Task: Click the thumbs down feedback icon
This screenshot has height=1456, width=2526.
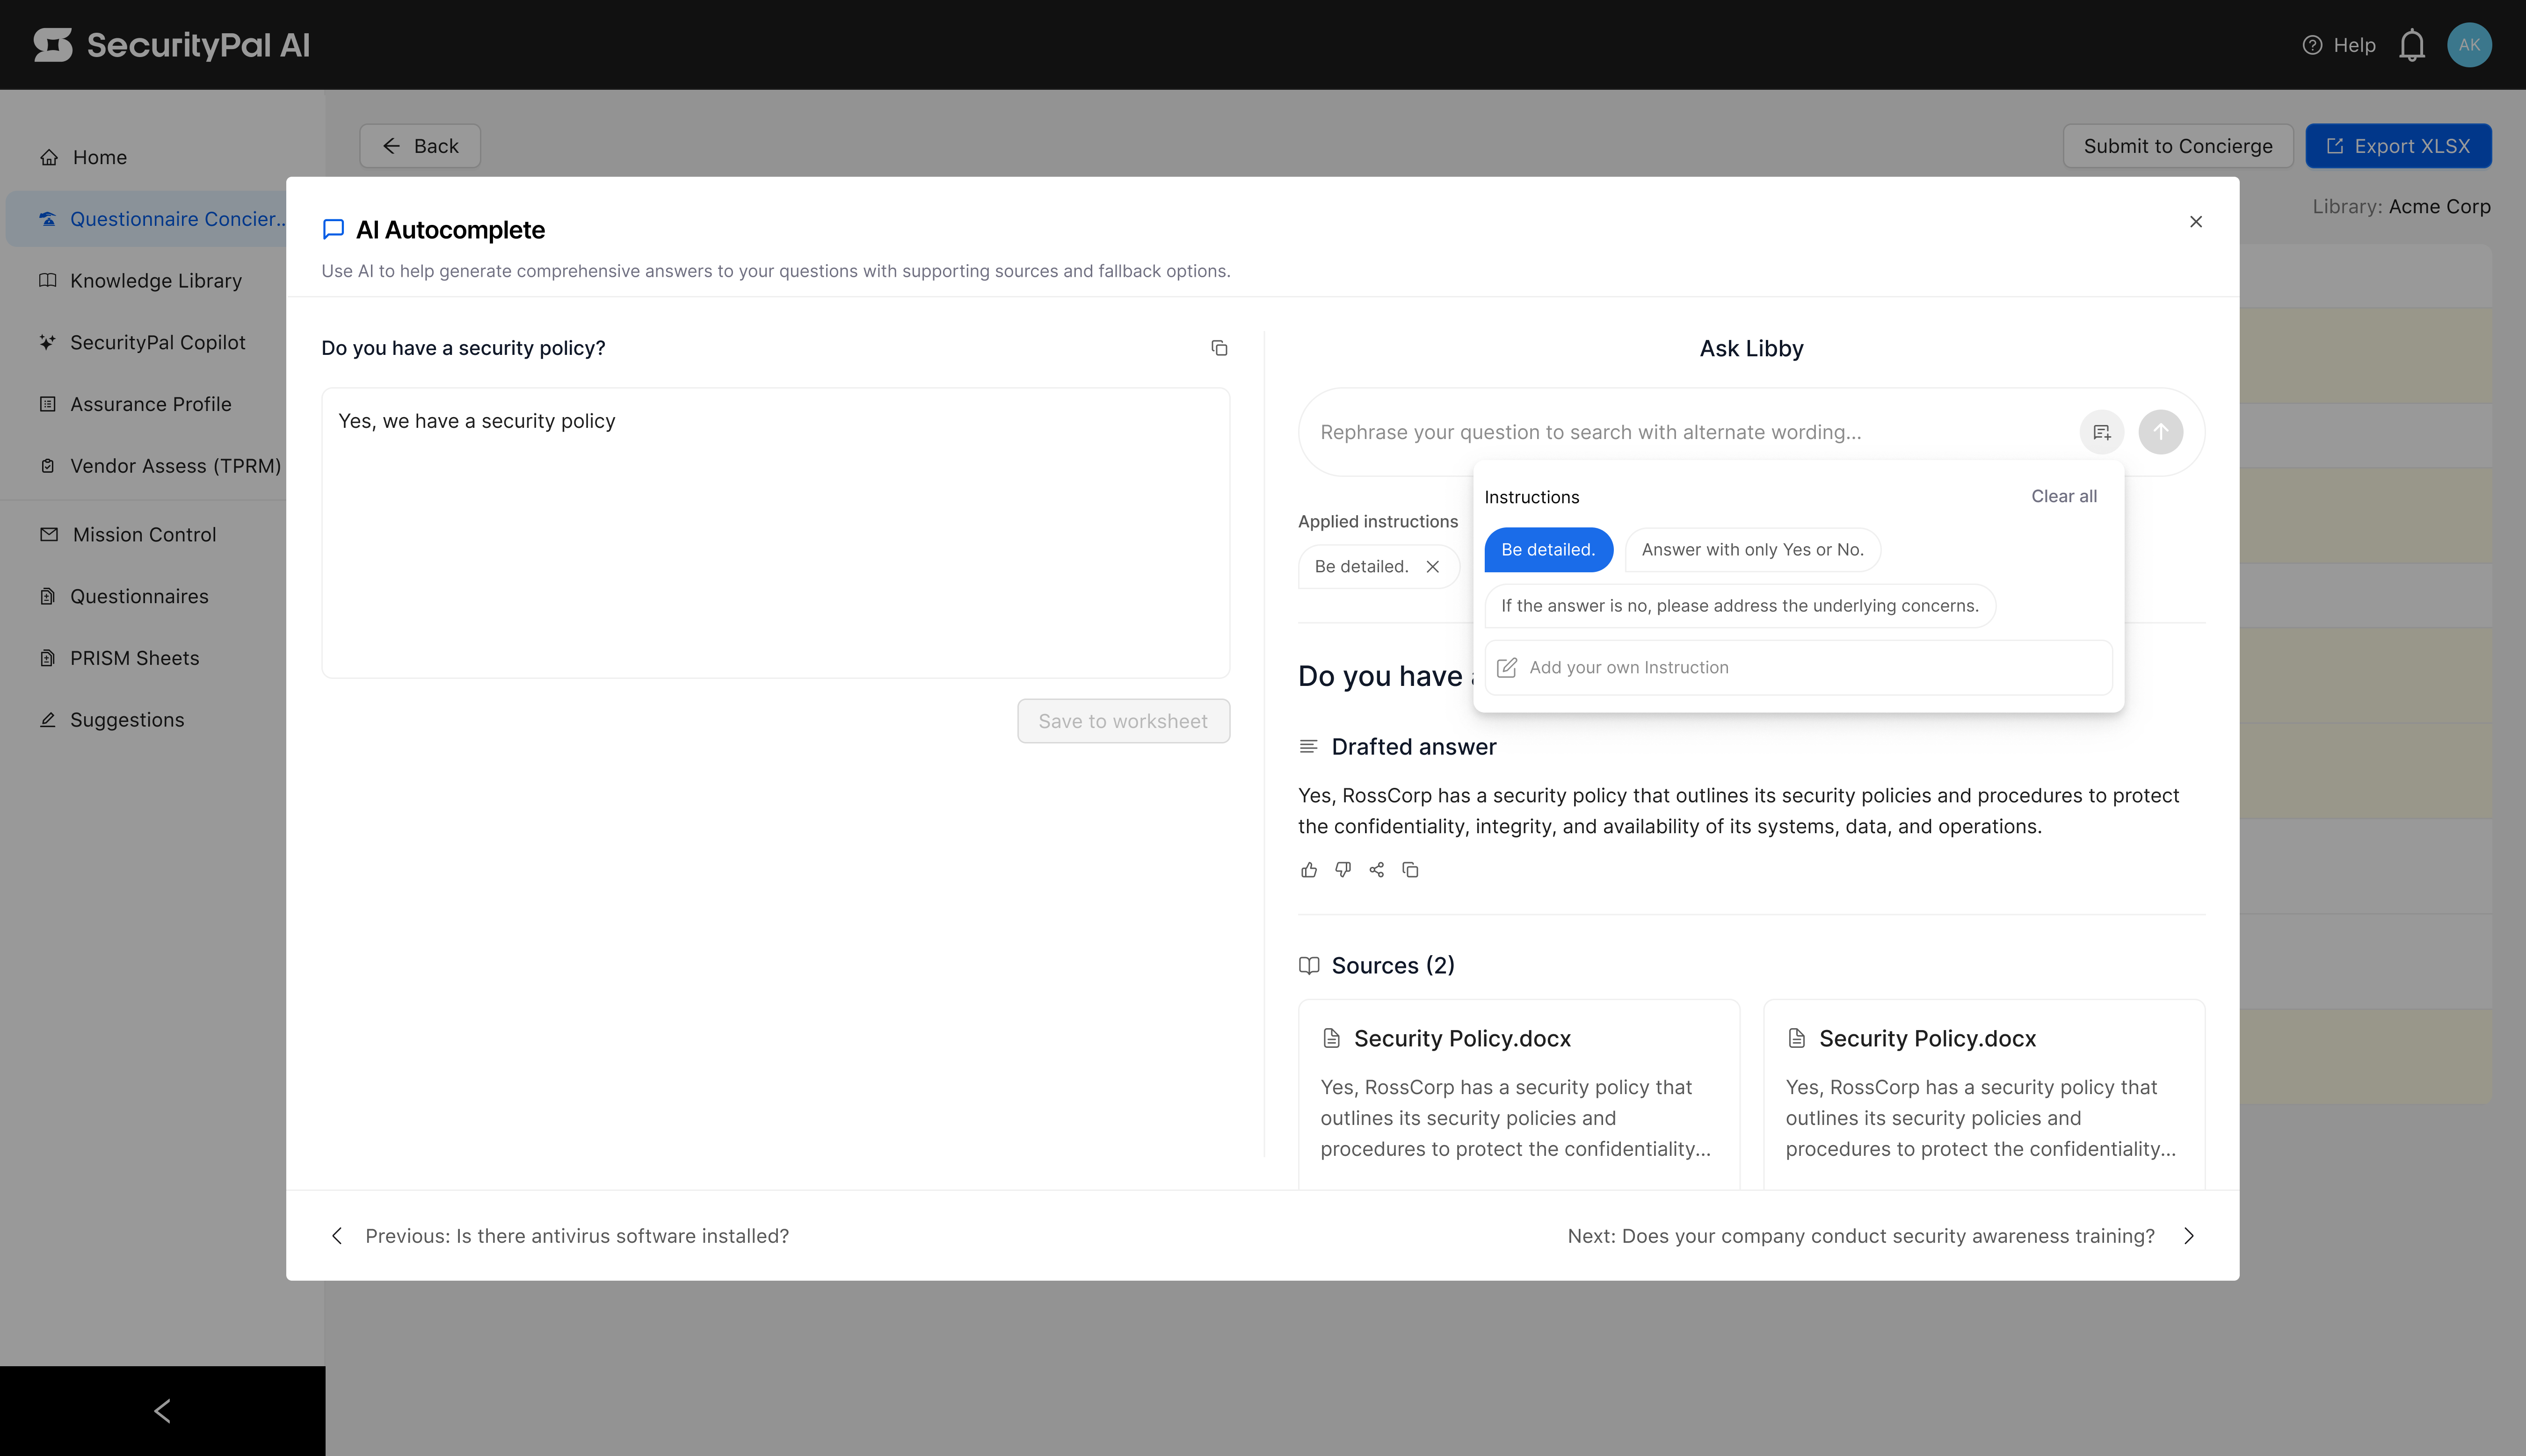Action: tap(1343, 870)
